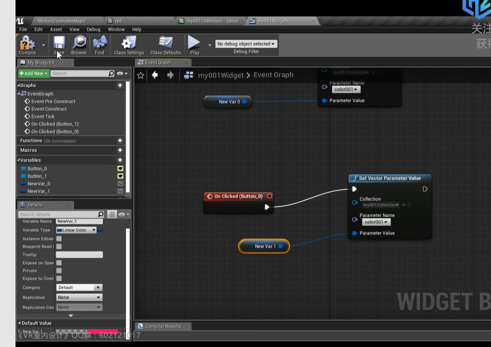Open Play options dropdown arrow
491x347 pixels.
point(210,45)
